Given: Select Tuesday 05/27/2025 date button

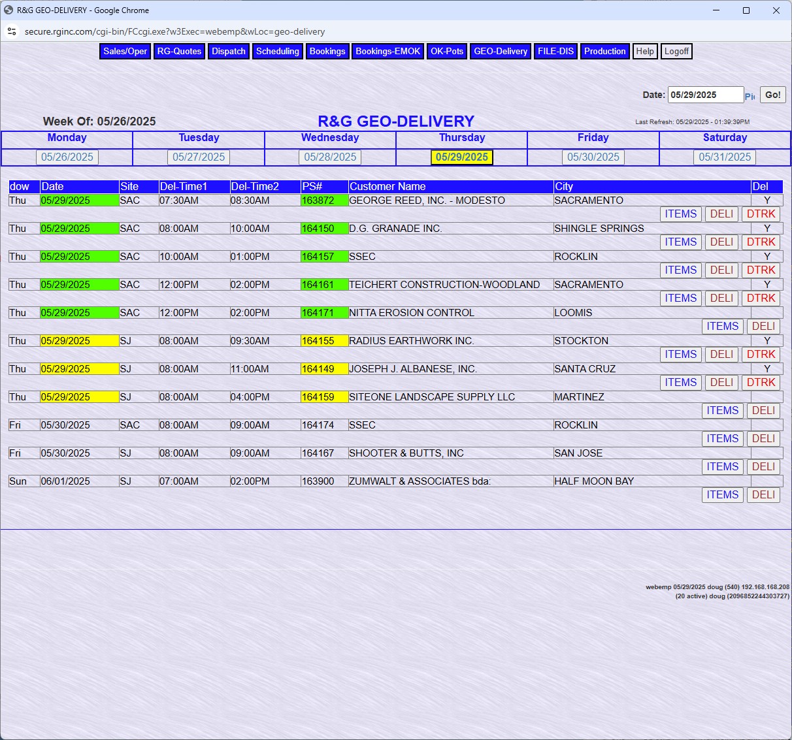Looking at the screenshot, I should tap(199, 157).
